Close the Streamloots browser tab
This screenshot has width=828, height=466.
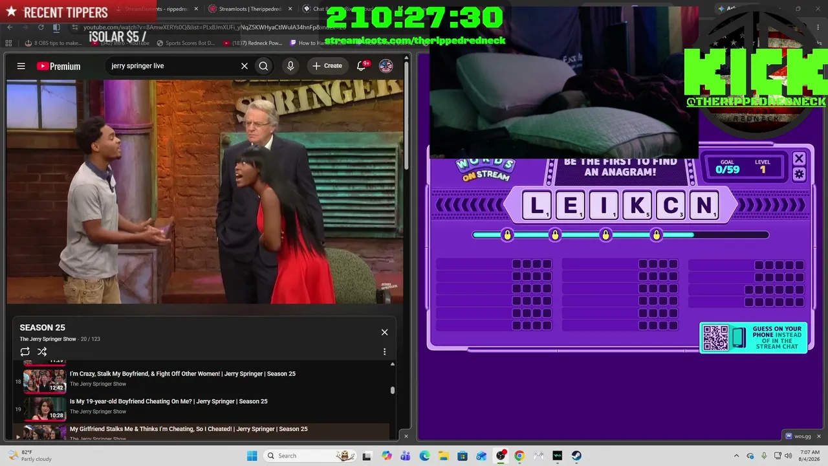point(290,9)
